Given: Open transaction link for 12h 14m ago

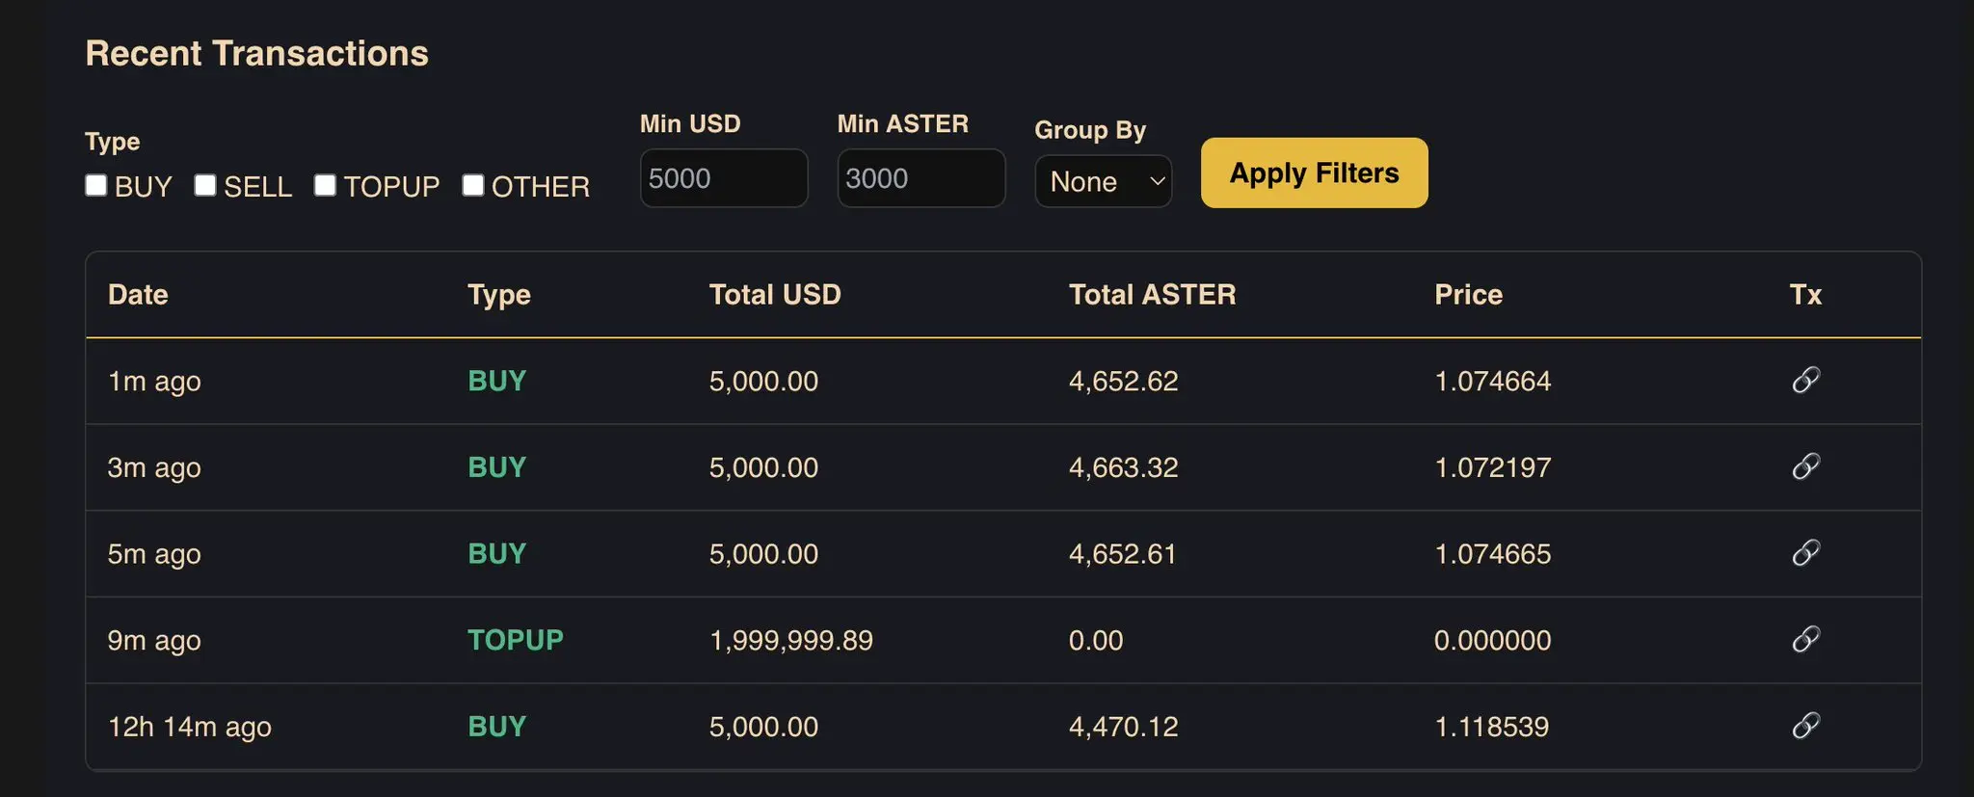Looking at the screenshot, I should coord(1805,726).
